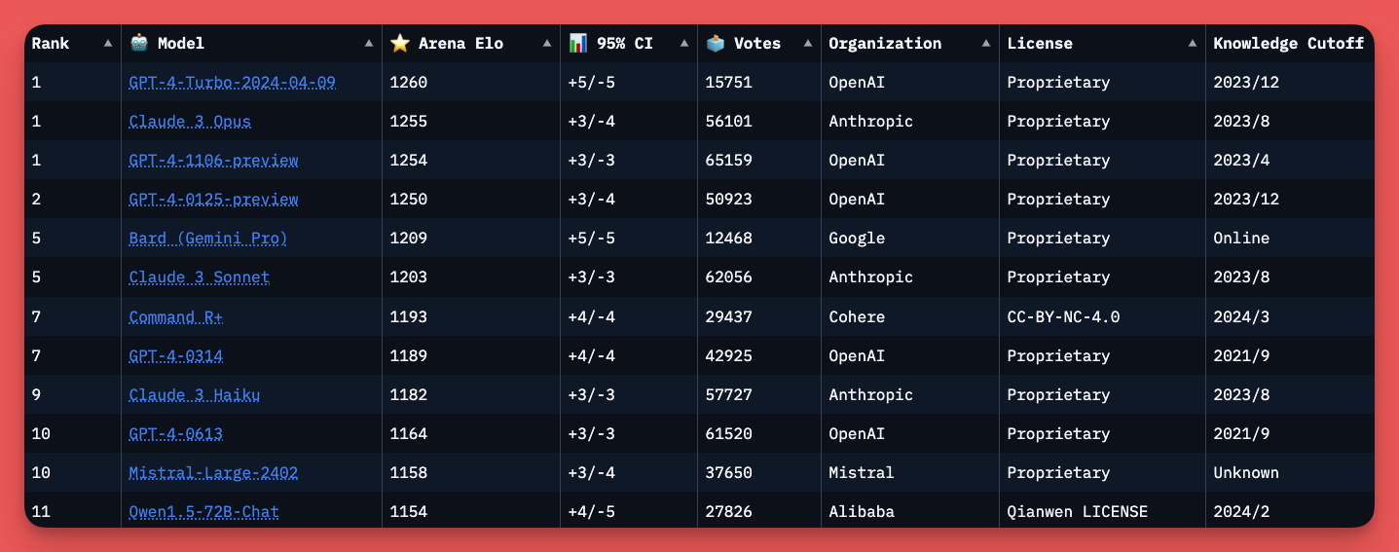Click the CC-BY-NC-4.0 license cell
Viewport: 1399px width, 552px height.
coord(1064,317)
